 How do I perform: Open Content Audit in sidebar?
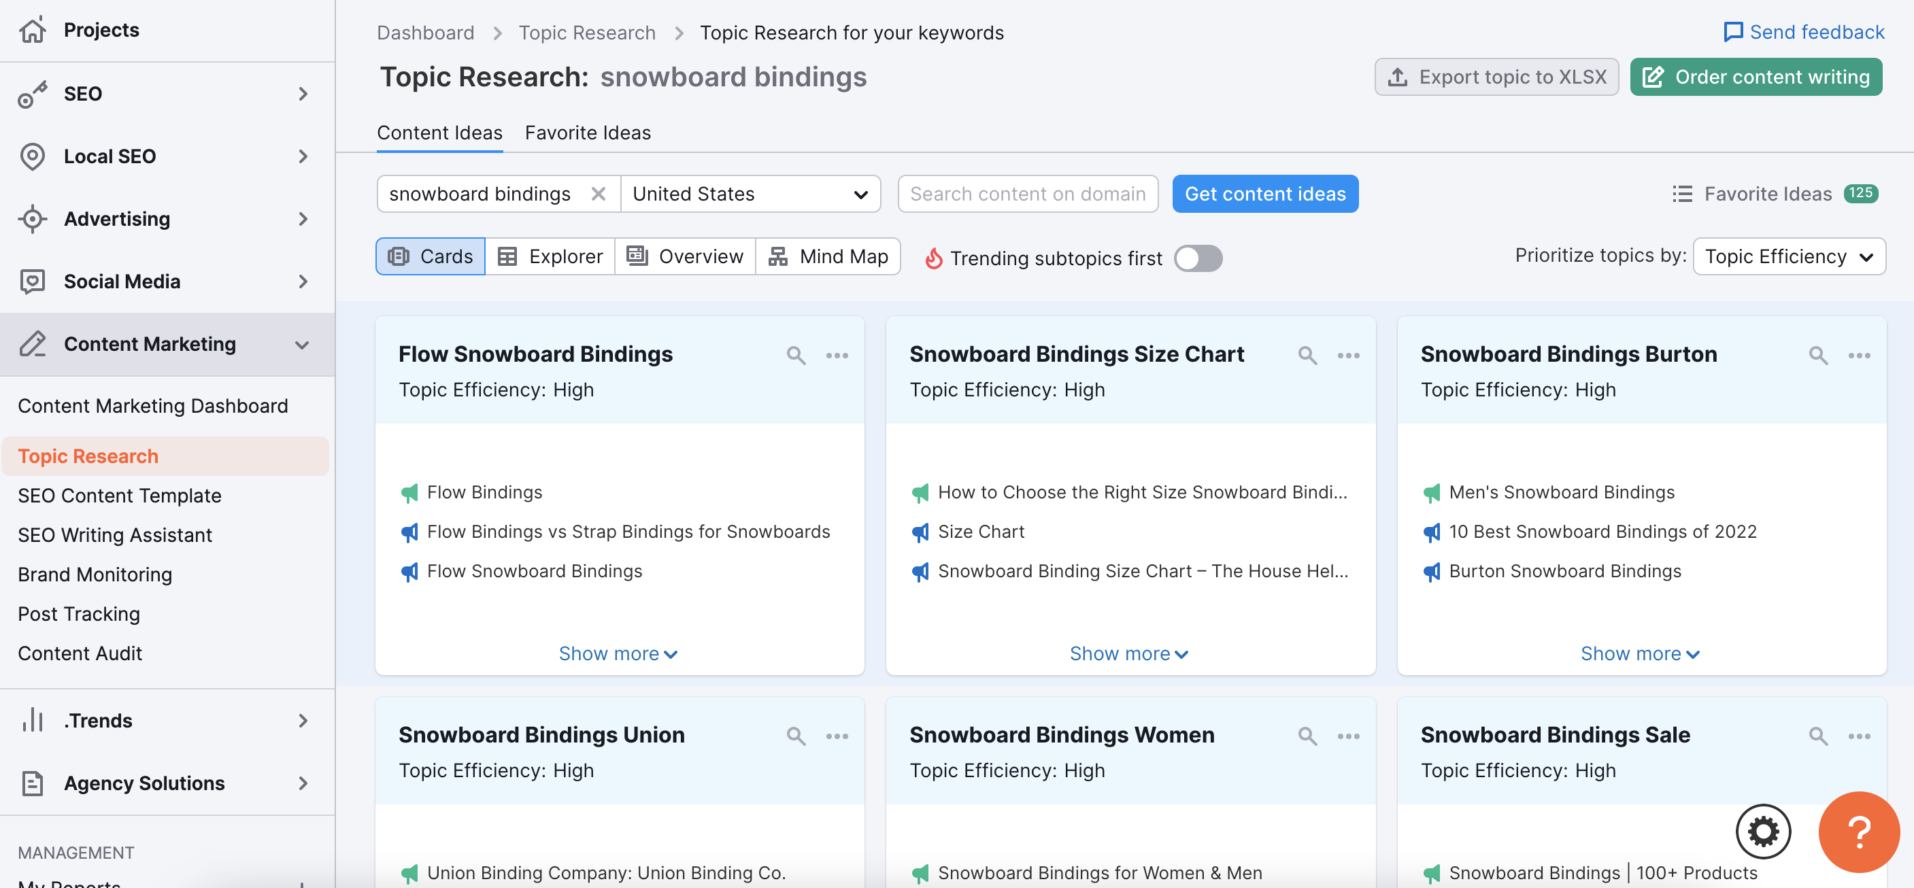tap(80, 653)
